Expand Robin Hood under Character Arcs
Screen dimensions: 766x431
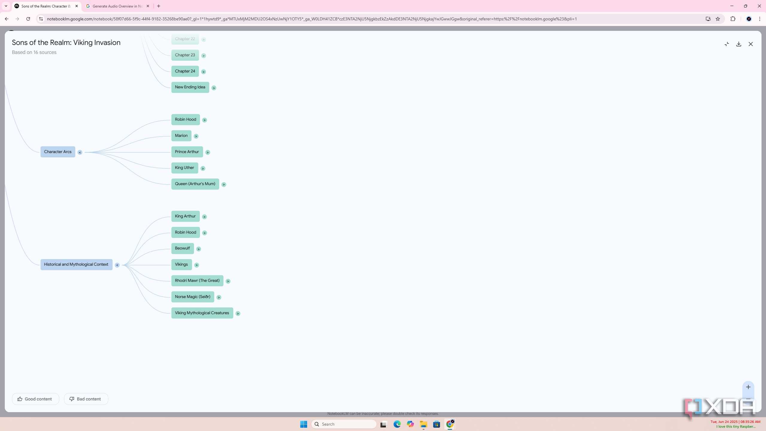204,120
